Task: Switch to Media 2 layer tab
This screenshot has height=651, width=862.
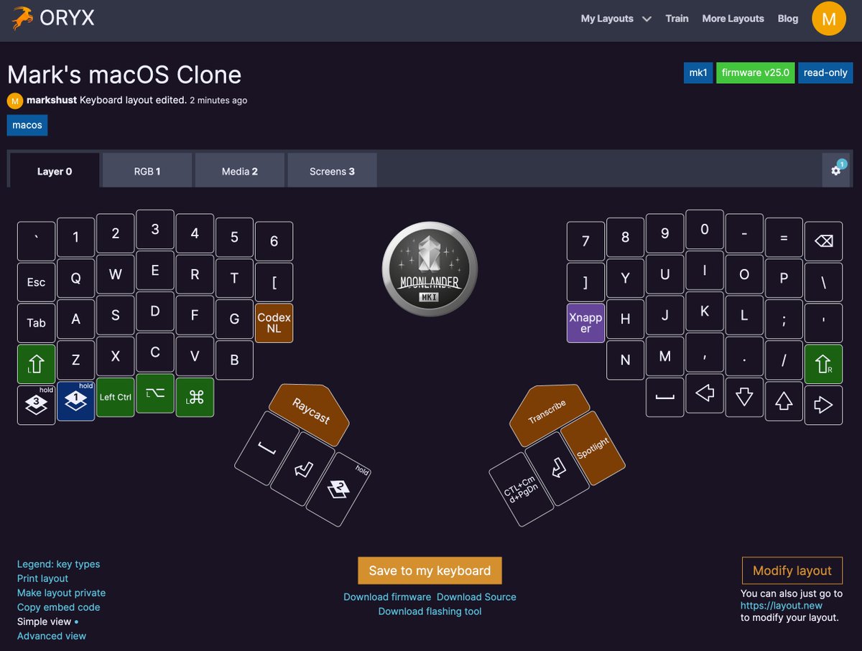Action: tap(240, 171)
